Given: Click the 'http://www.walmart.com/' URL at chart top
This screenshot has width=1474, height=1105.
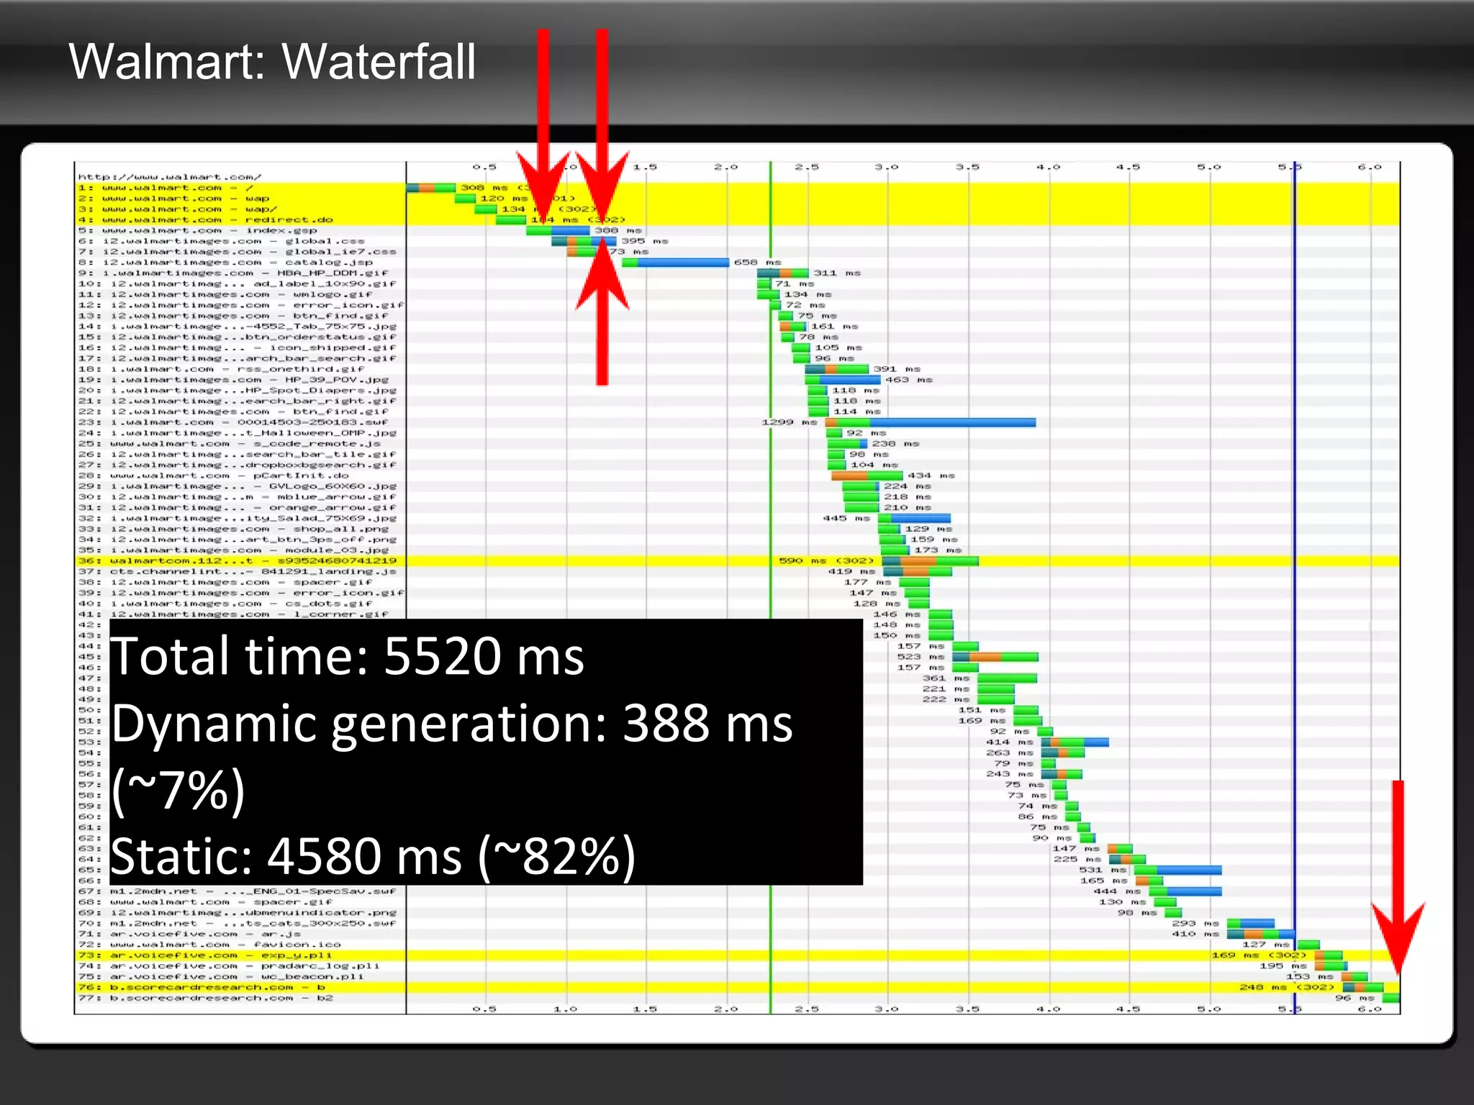Looking at the screenshot, I should [x=170, y=176].
